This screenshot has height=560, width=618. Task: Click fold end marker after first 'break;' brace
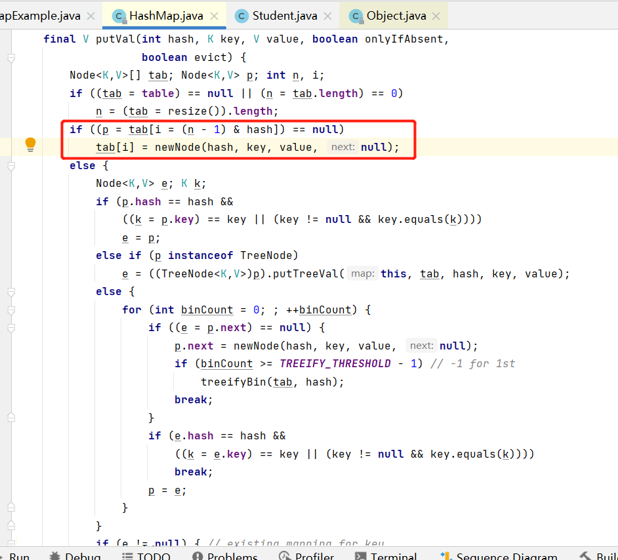11,418
